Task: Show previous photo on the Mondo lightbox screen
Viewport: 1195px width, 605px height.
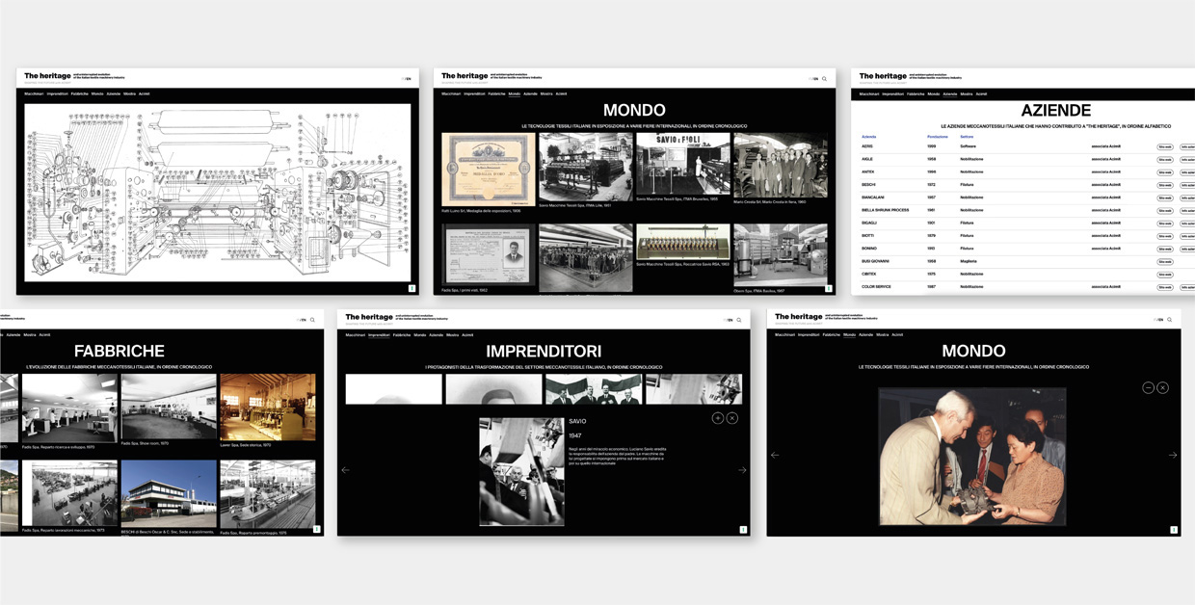Action: [x=775, y=455]
